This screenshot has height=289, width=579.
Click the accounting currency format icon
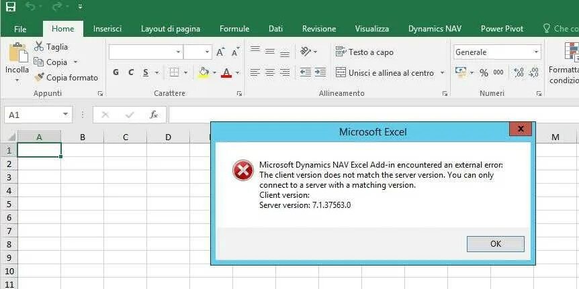point(461,72)
